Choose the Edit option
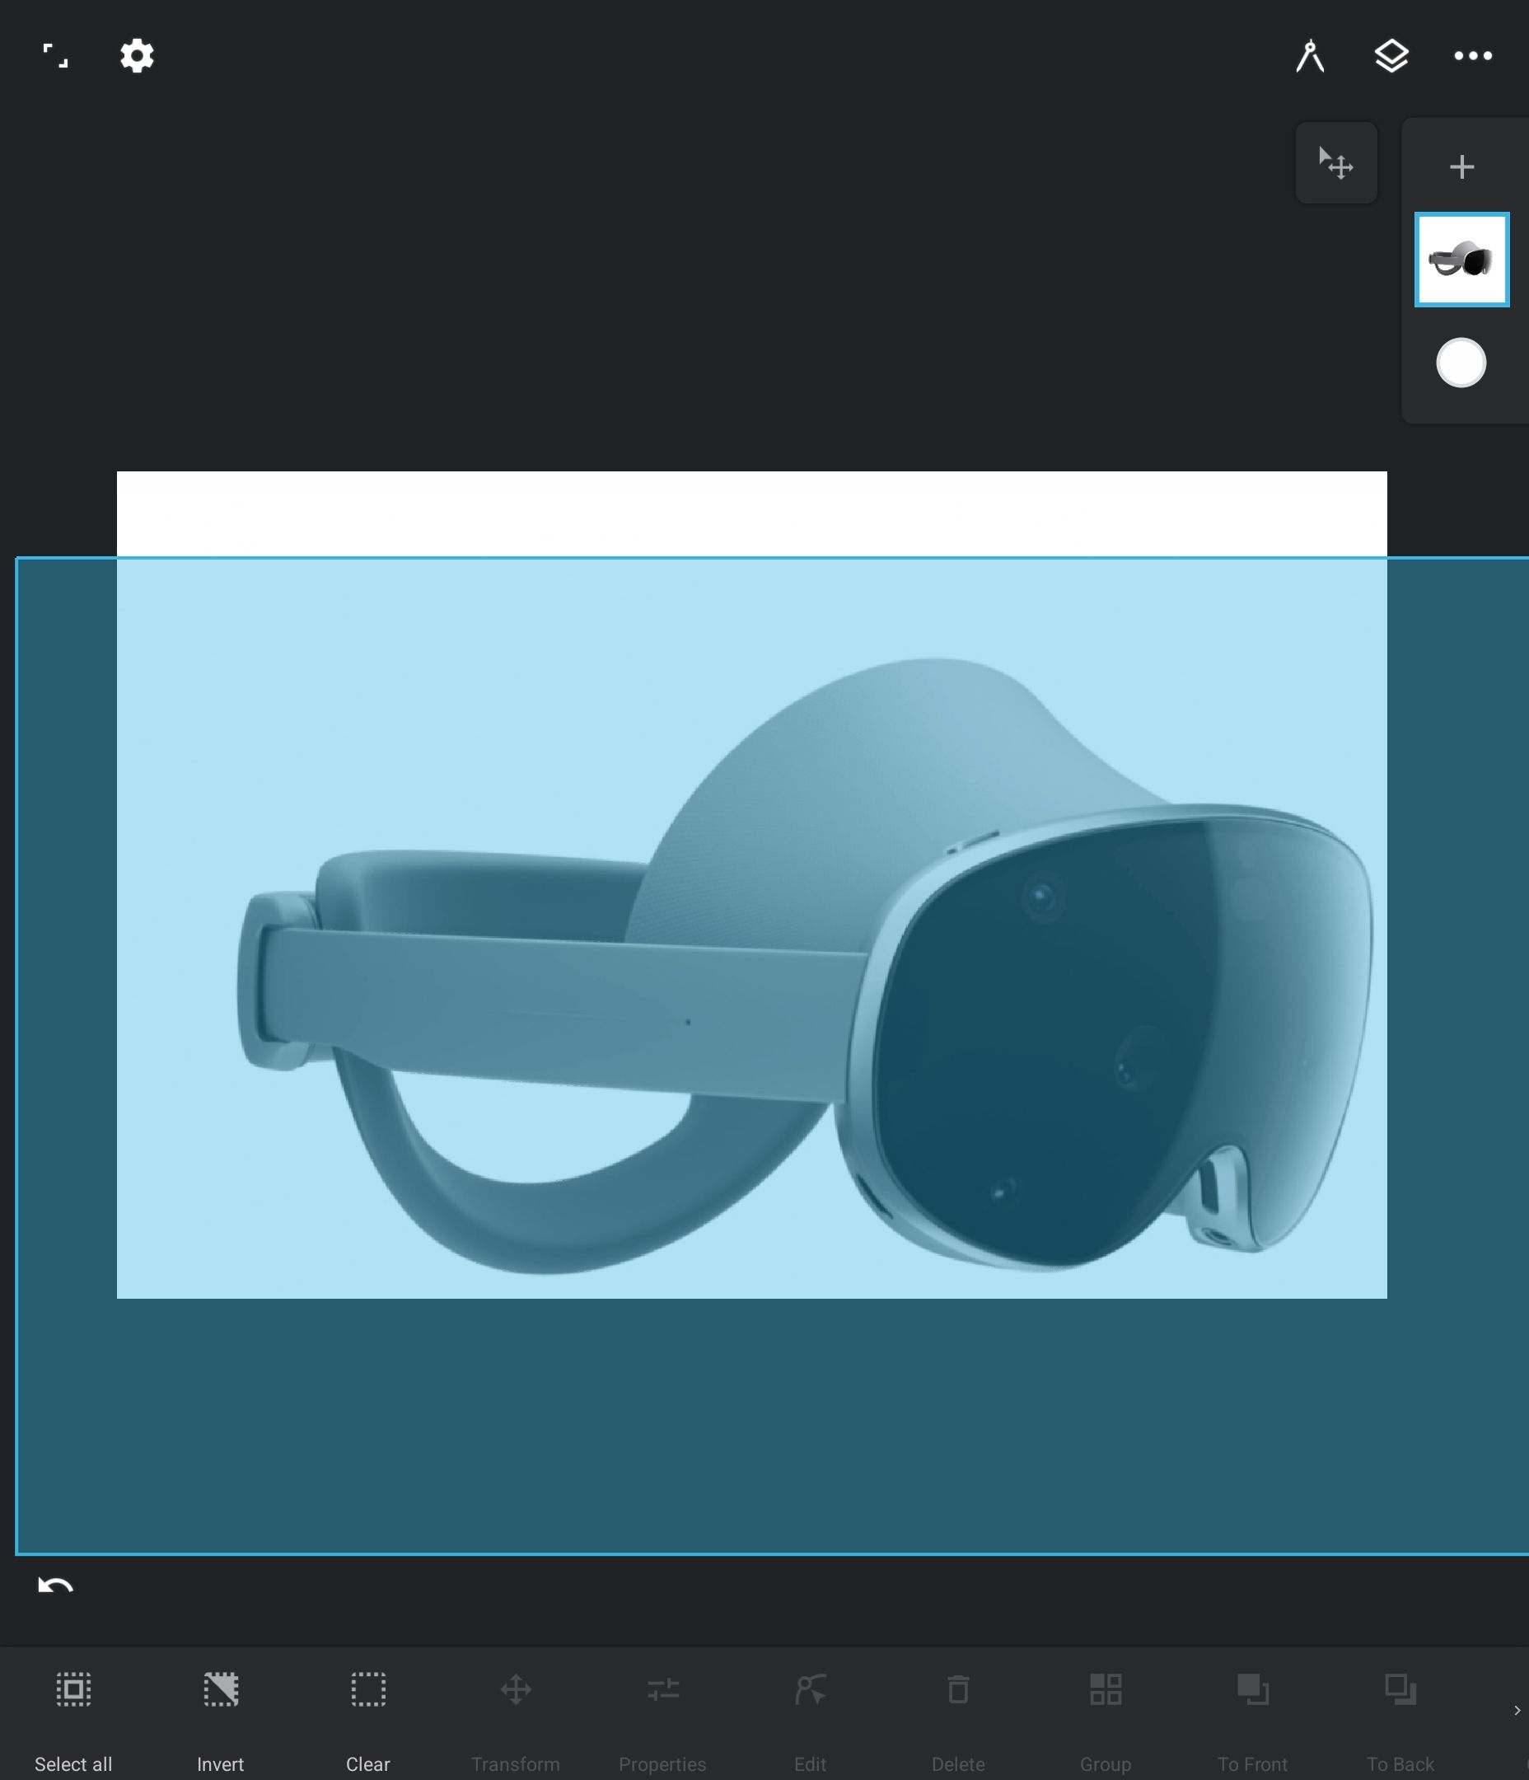The image size is (1529, 1780). point(810,1721)
